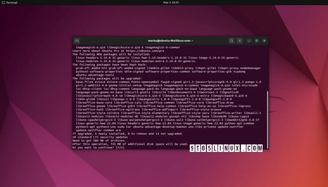
Task: Click the package isc-dhcp-client
Action: pos(89,89)
